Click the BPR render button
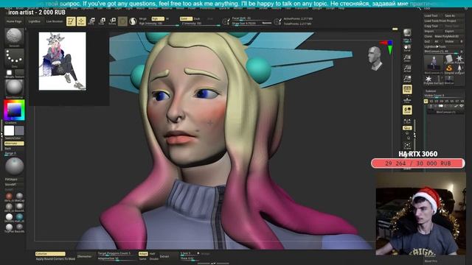This screenshot has width=472, height=265. click(407, 33)
